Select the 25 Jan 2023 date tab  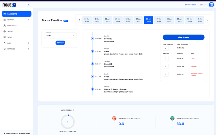138,20
